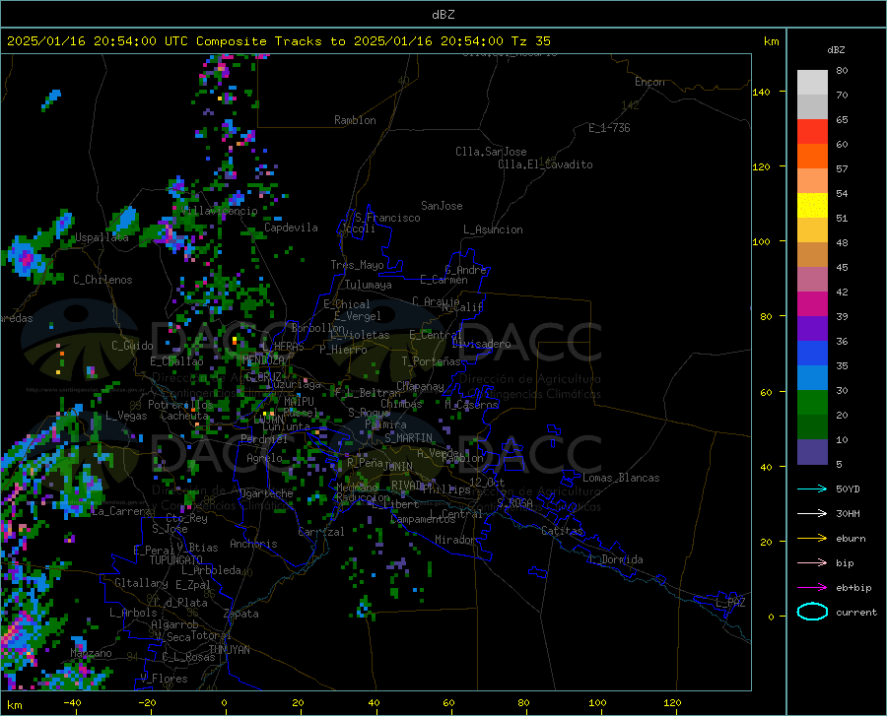Click the Divisadero map label
The width and height of the screenshot is (887, 716).
click(x=481, y=344)
